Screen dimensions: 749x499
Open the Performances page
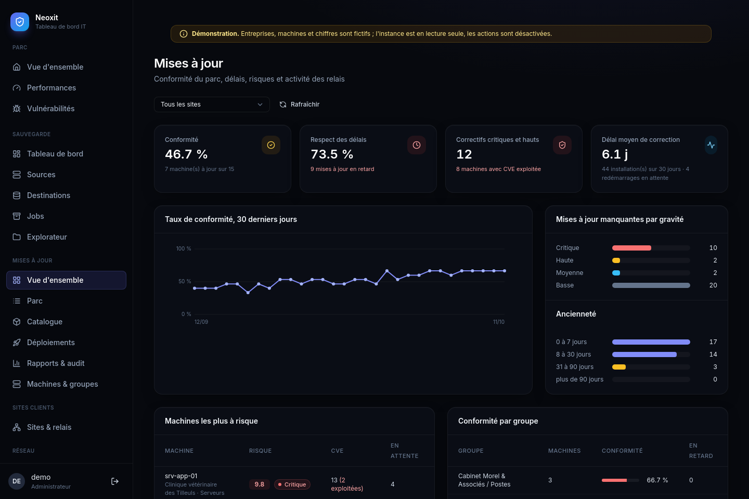tap(66, 88)
